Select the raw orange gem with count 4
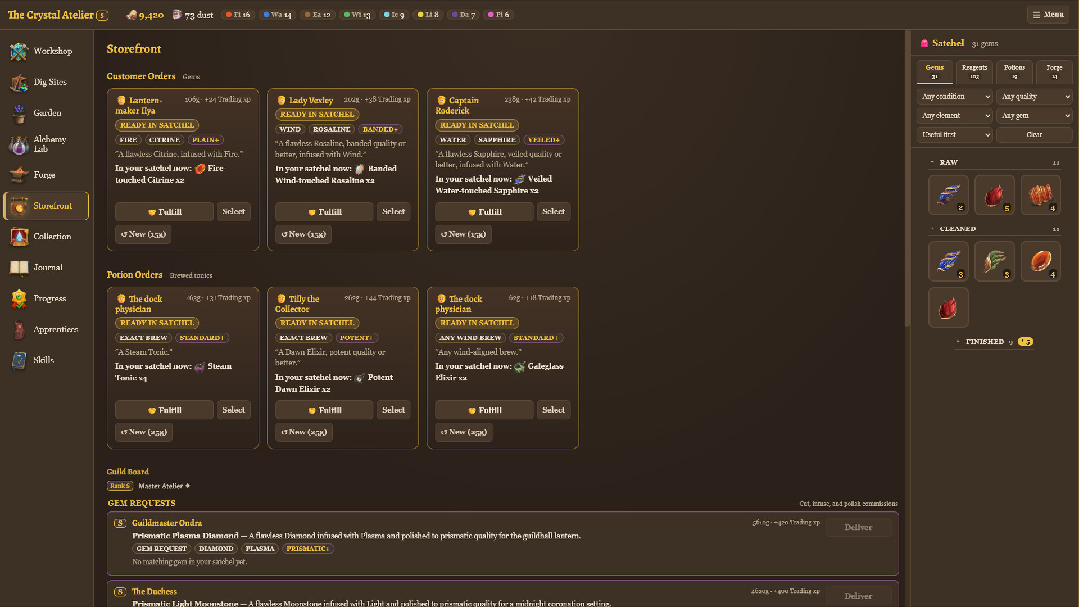 tap(1040, 195)
